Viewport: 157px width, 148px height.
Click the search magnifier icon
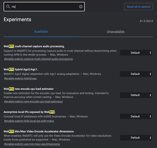8,7
